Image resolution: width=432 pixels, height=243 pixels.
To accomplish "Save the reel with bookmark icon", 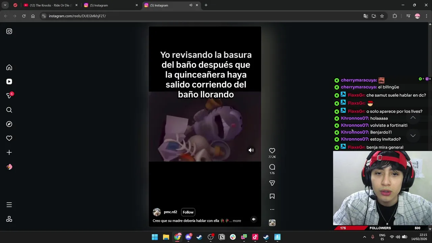I will coord(272,196).
